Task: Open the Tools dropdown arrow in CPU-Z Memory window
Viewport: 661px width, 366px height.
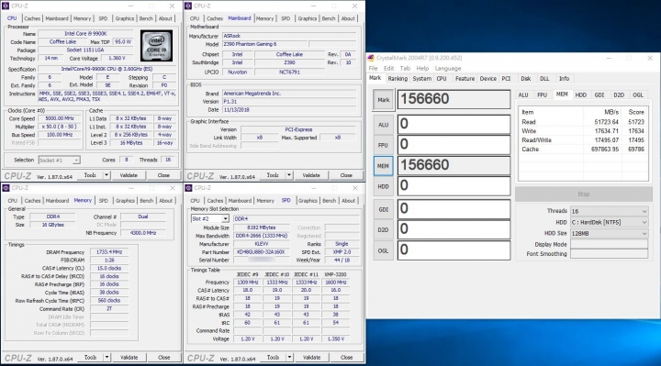Action: point(107,358)
